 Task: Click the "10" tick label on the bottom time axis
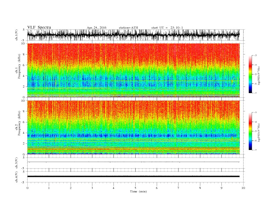pyautogui.click(x=243, y=188)
